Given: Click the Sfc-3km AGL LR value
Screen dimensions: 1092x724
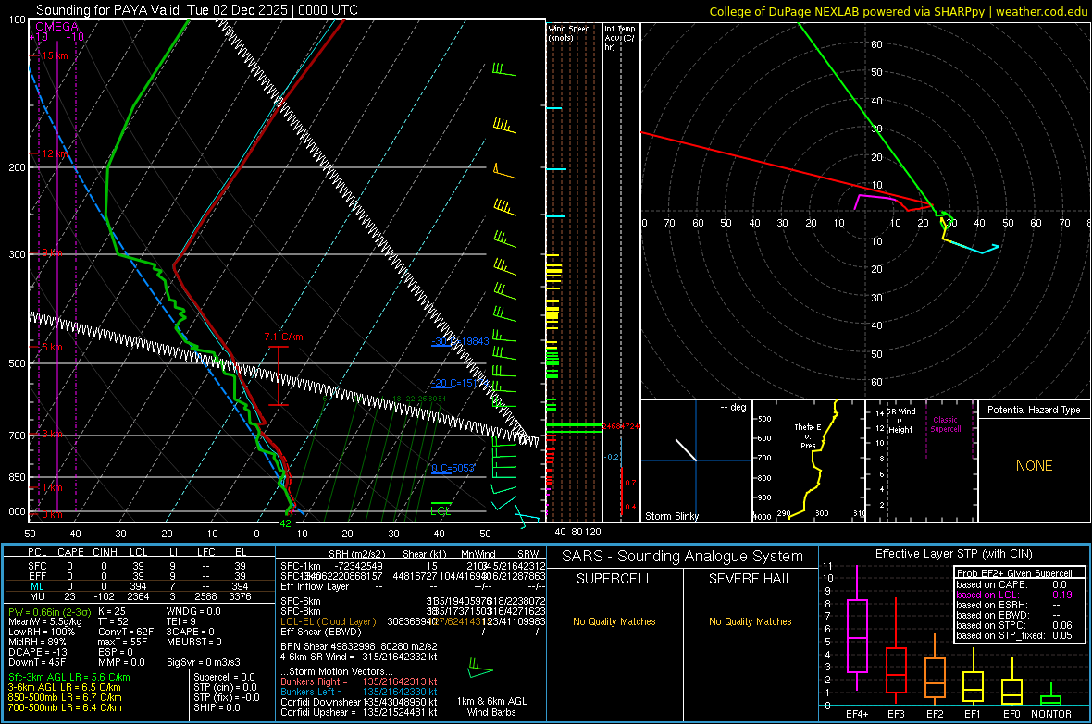Looking at the screenshot, I should click(69, 677).
